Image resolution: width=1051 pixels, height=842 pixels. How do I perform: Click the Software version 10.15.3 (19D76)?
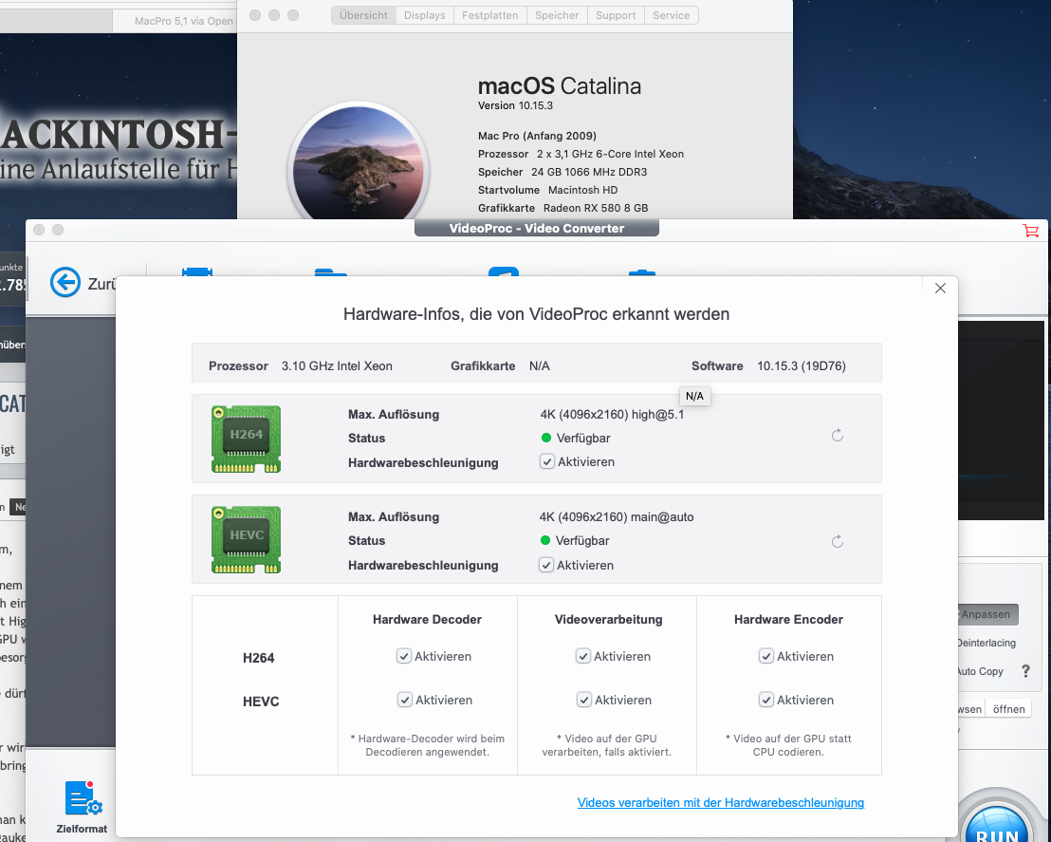[x=802, y=365]
